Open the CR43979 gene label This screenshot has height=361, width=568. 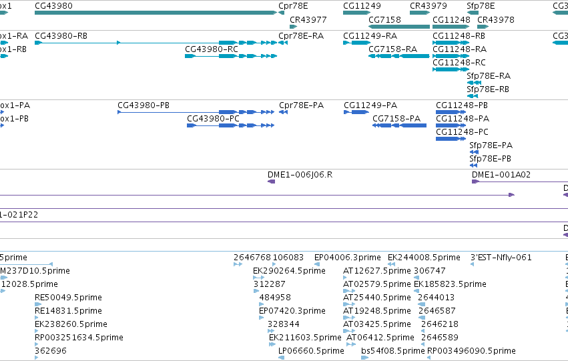(429, 6)
